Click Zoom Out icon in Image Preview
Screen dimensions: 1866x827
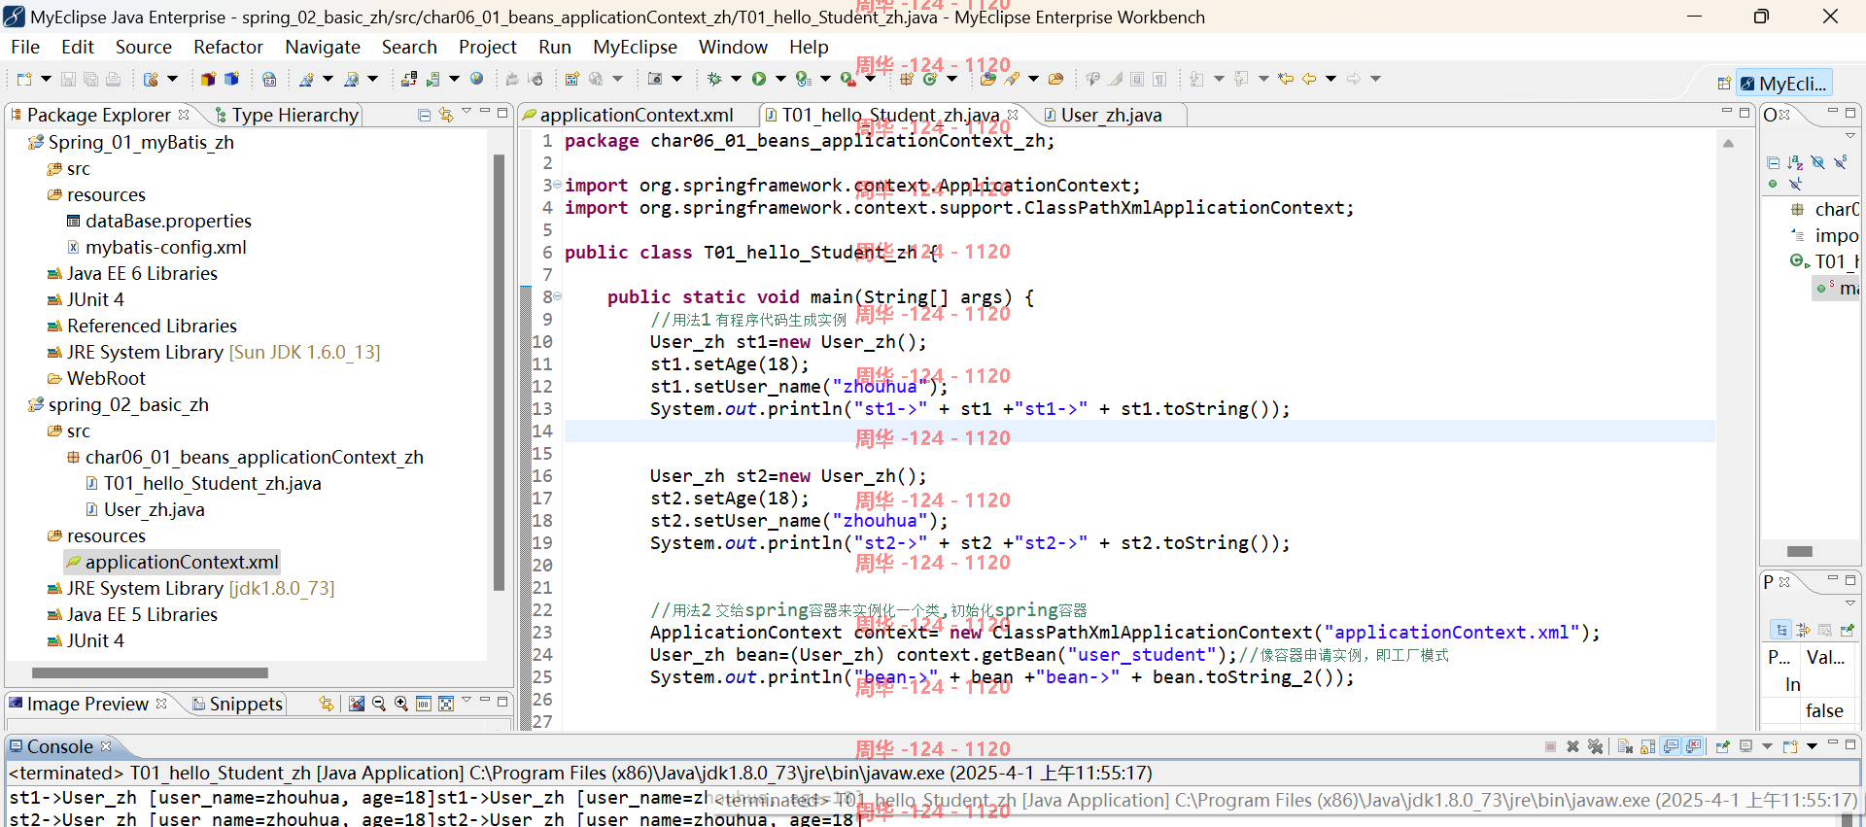pos(378,704)
